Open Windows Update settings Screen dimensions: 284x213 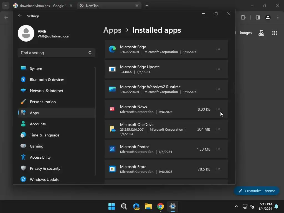point(56,179)
